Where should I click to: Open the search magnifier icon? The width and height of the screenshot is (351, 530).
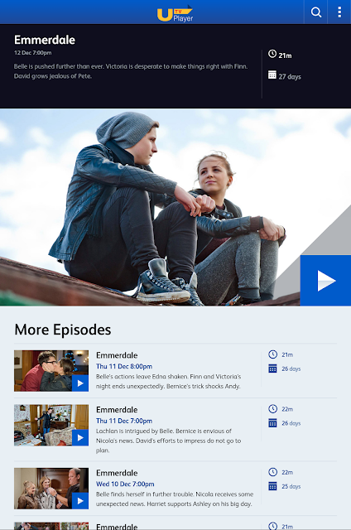click(316, 12)
